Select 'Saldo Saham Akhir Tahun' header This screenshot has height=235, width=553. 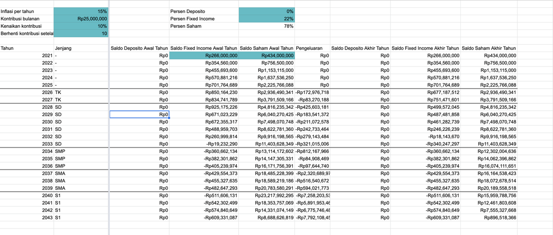pyautogui.click(x=489, y=48)
